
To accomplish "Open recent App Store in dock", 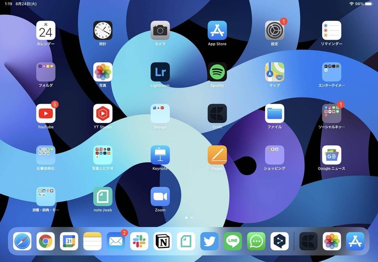I will pos(355,241).
